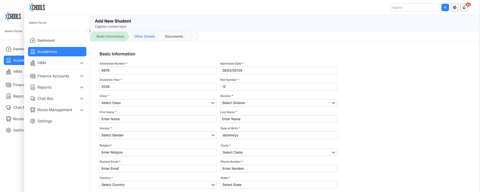Click the Academic Year field

pos(158,87)
